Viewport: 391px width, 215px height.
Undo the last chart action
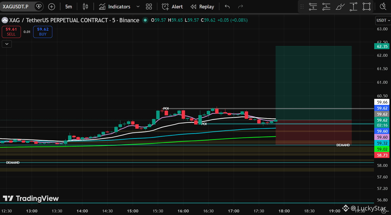point(227,7)
